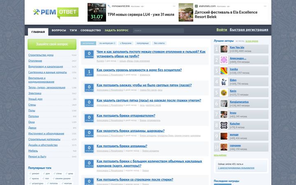Click the 0 answers badge for брюки отпаривателем
Viewport: 296px width, 185px height.
coord(89,118)
